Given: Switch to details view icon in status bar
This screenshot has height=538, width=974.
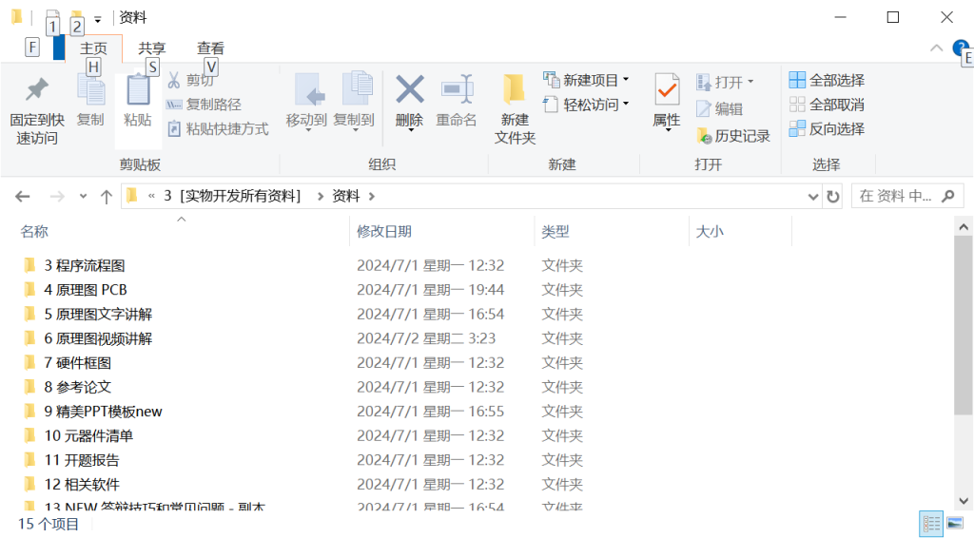Looking at the screenshot, I should (930, 524).
